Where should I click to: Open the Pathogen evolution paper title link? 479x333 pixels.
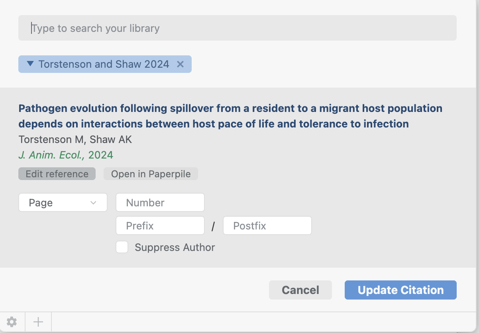230,116
